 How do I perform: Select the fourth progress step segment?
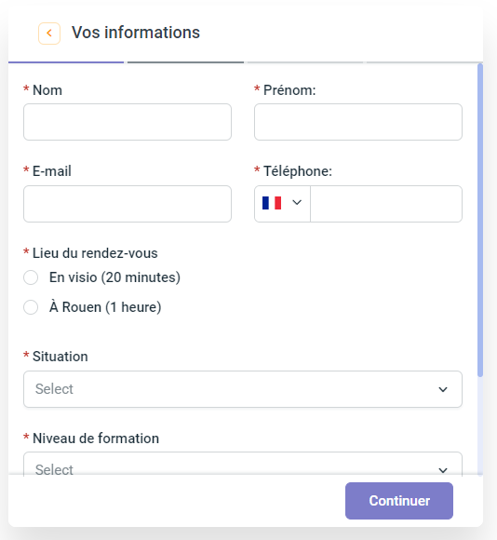click(423, 62)
